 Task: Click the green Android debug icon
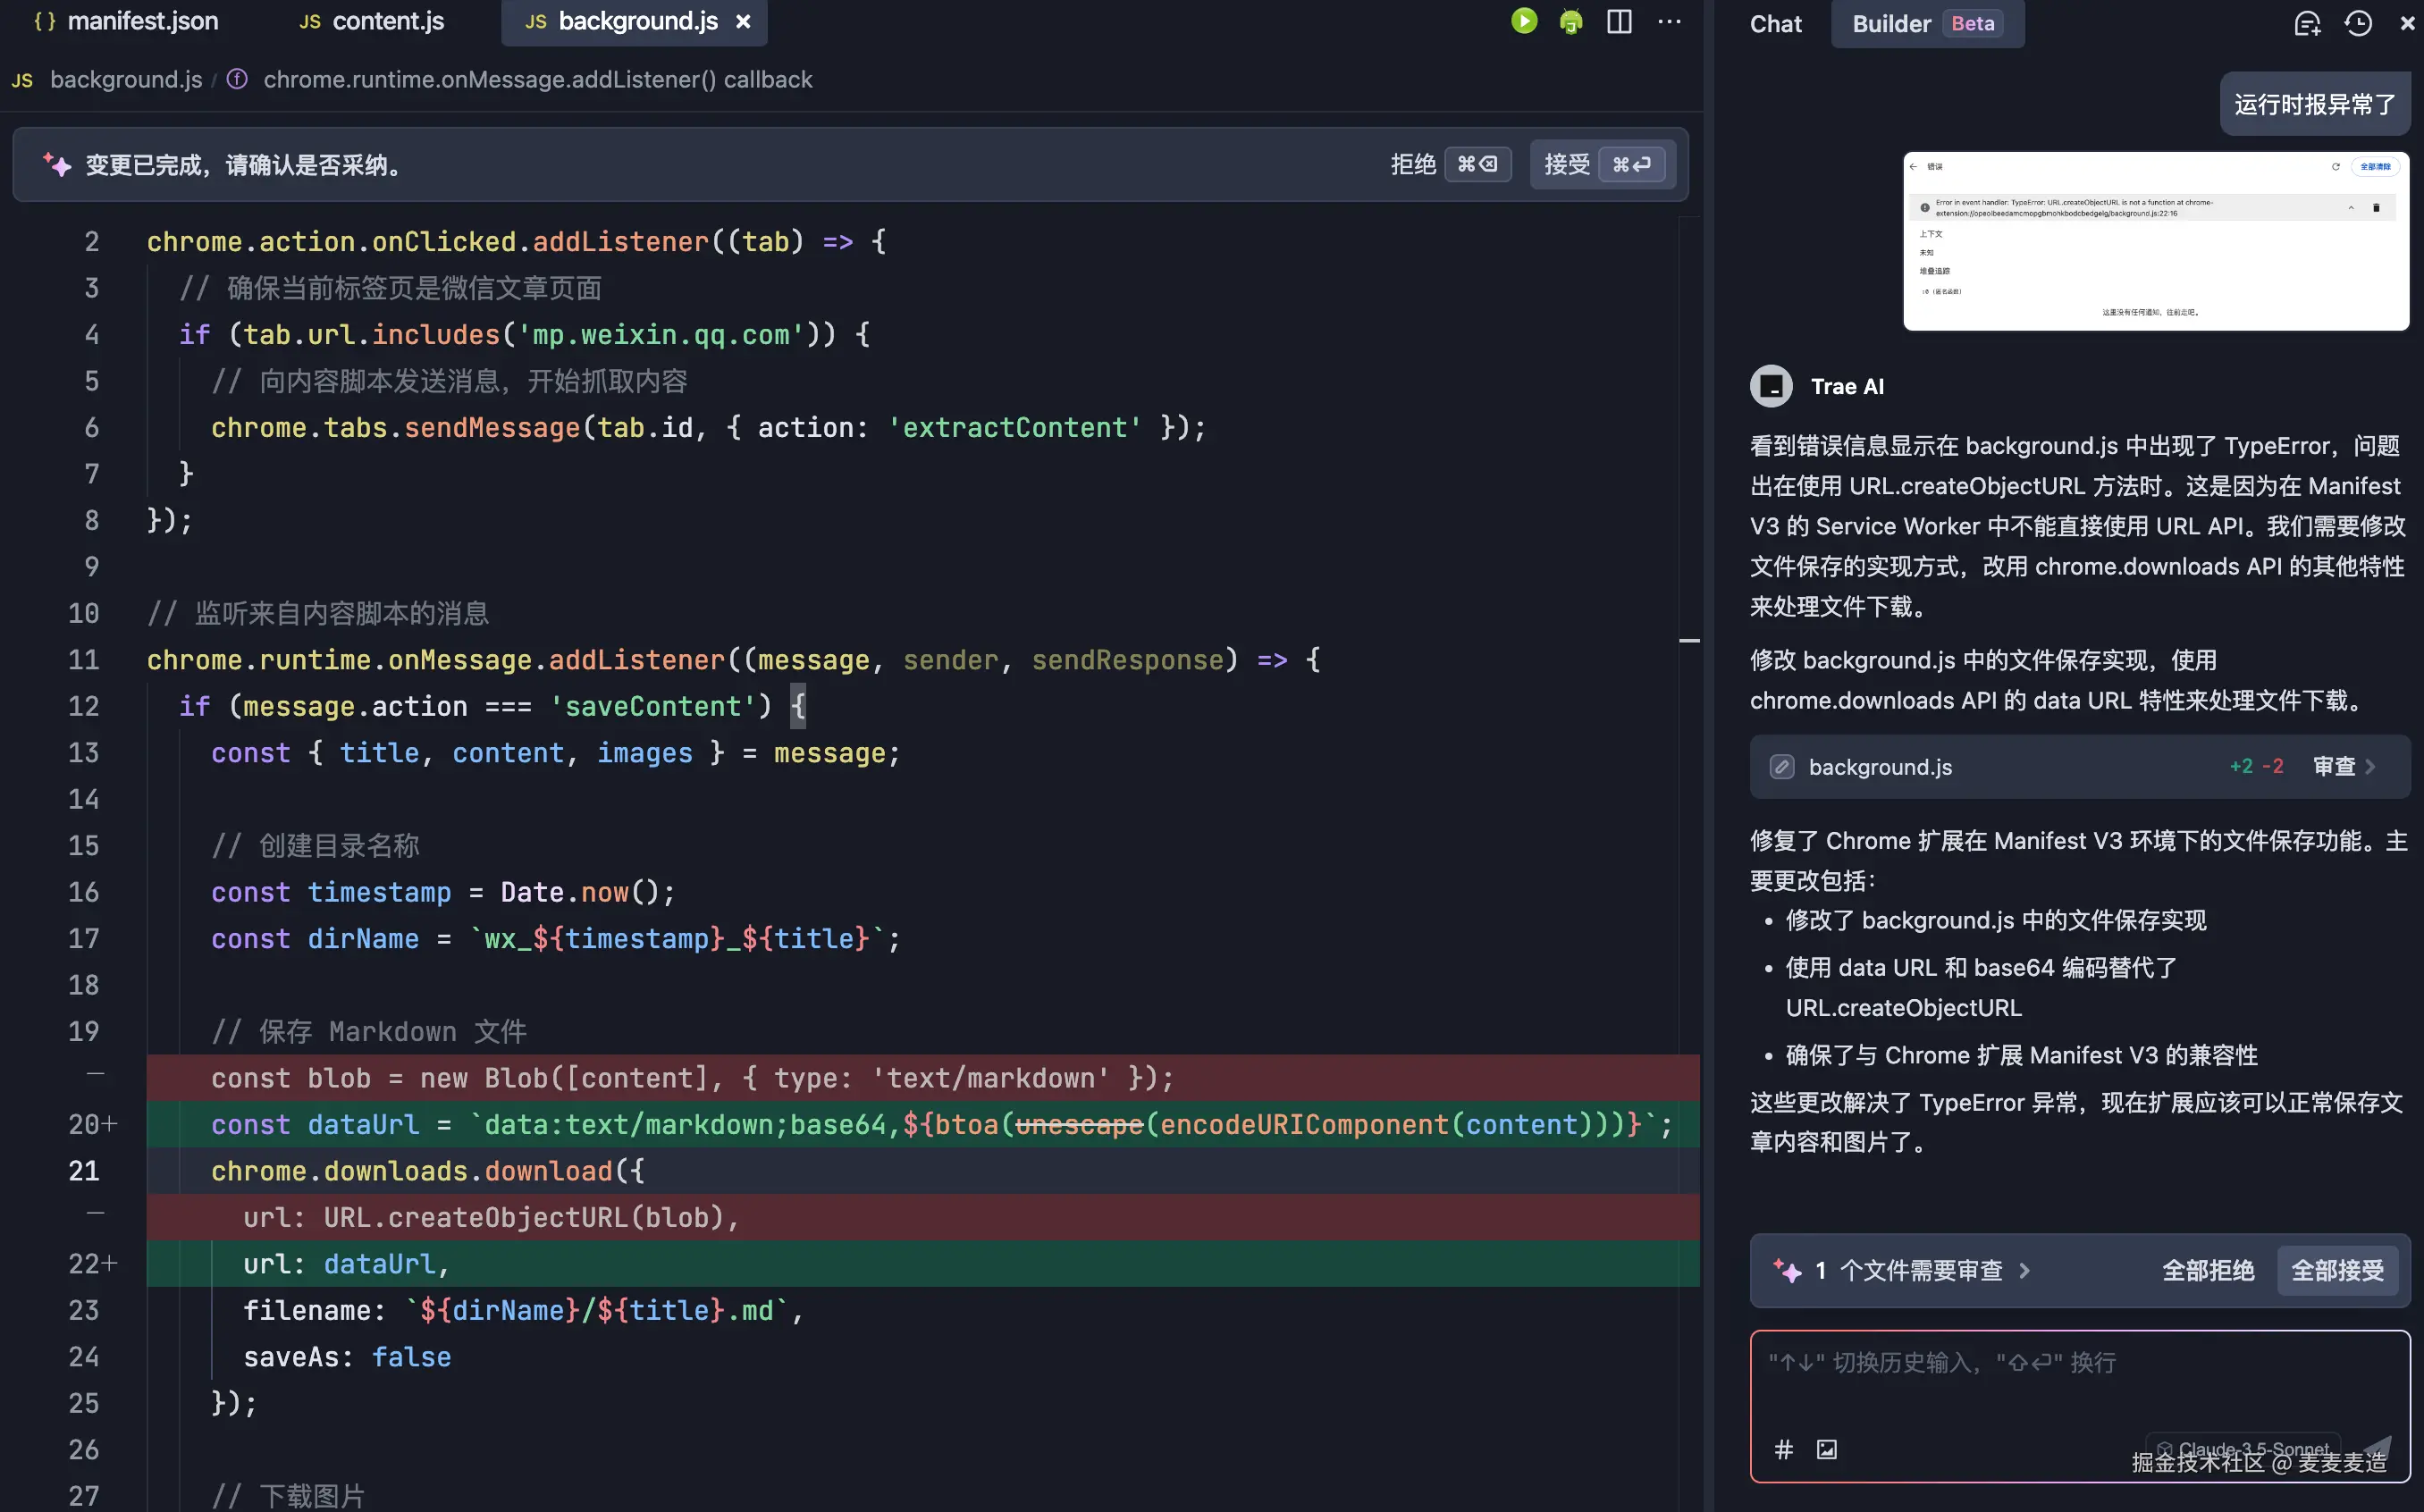tap(1571, 22)
